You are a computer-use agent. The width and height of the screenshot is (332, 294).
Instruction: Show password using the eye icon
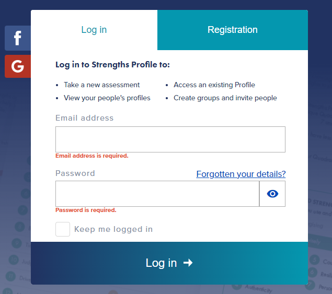(x=272, y=194)
